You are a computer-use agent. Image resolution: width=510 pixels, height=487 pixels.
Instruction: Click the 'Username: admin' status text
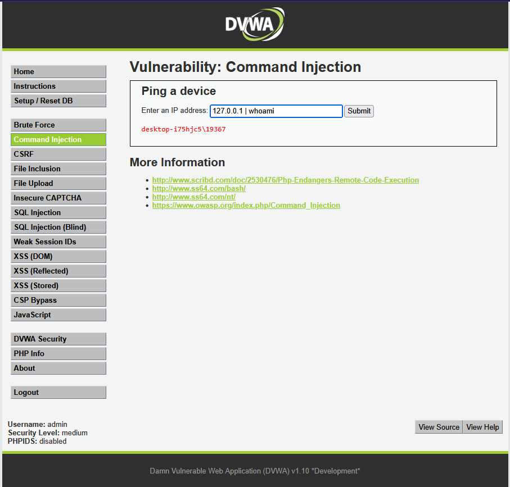click(38, 424)
